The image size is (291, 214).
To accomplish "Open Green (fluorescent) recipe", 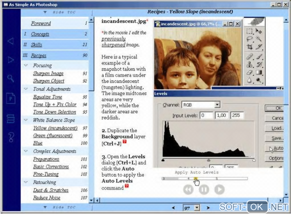I will point(53,135).
